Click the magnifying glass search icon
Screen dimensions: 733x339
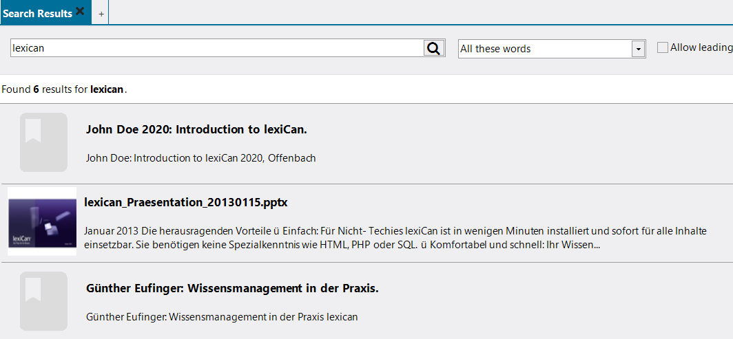(433, 48)
